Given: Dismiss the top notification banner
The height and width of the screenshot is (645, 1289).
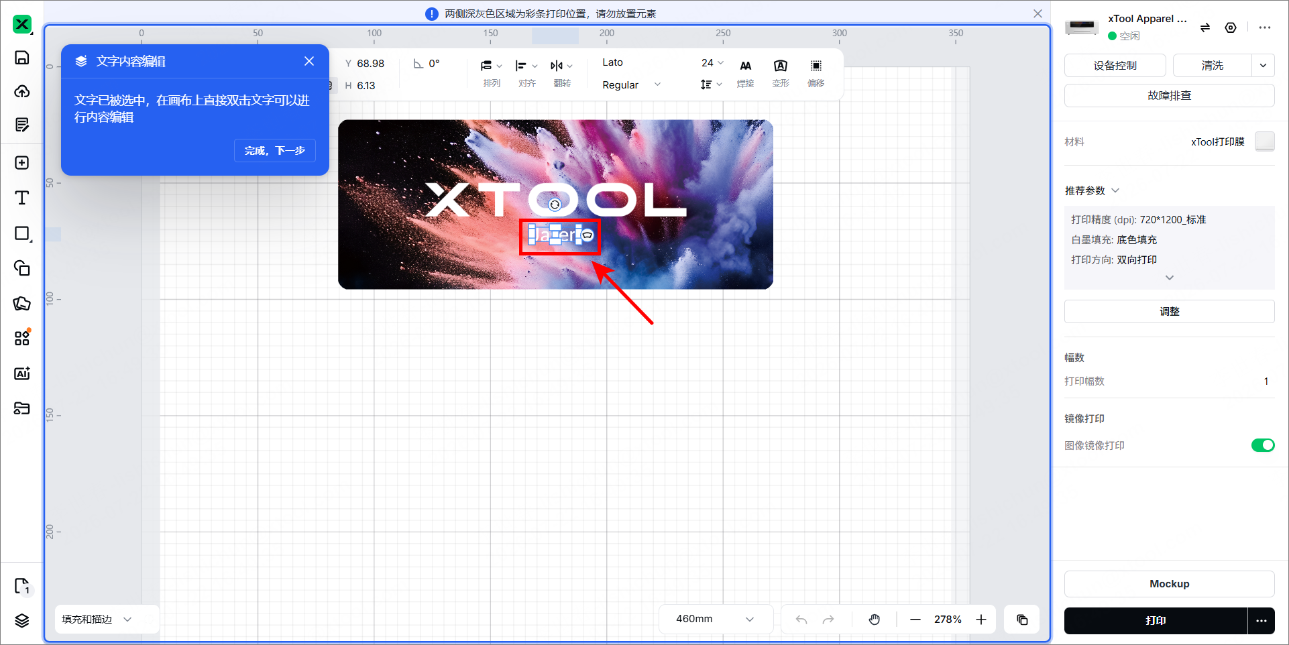Looking at the screenshot, I should coord(1038,13).
